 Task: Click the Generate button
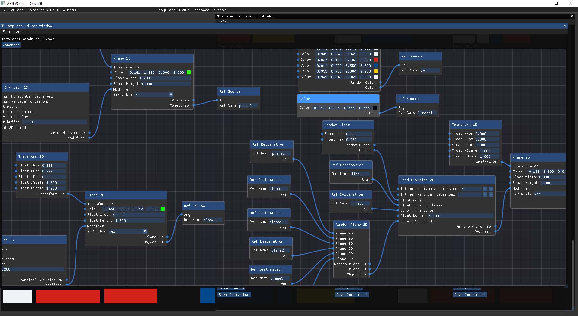(x=11, y=45)
